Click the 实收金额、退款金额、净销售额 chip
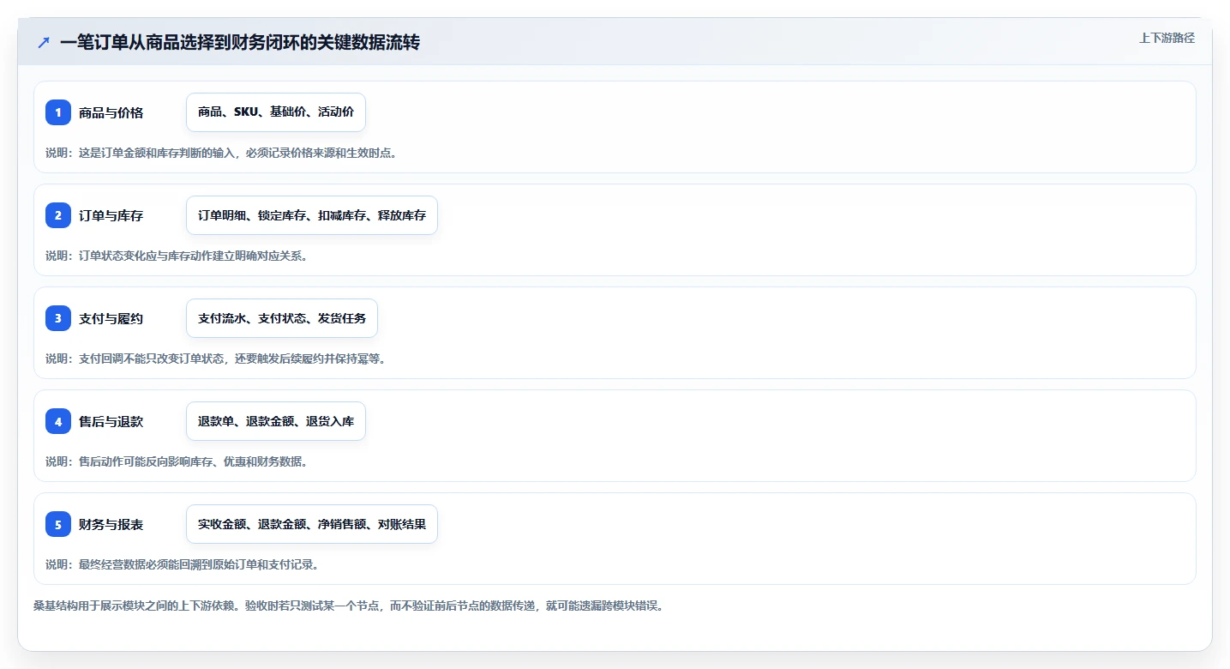The width and height of the screenshot is (1230, 669). point(312,524)
